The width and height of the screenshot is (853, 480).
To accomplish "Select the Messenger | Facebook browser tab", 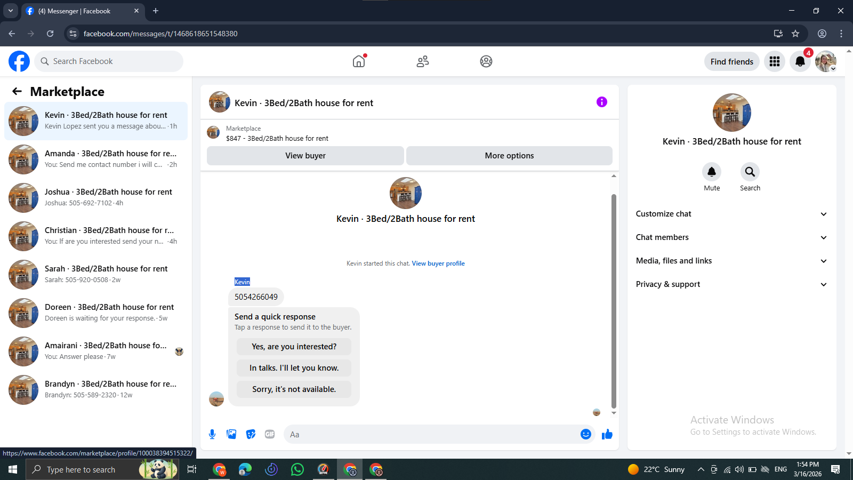I will 83,11.
